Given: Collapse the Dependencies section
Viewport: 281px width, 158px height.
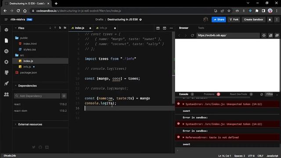Looking at the screenshot, I should [16, 86].
